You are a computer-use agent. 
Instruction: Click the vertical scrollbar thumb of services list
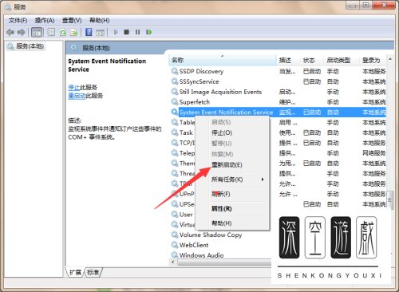(390, 200)
